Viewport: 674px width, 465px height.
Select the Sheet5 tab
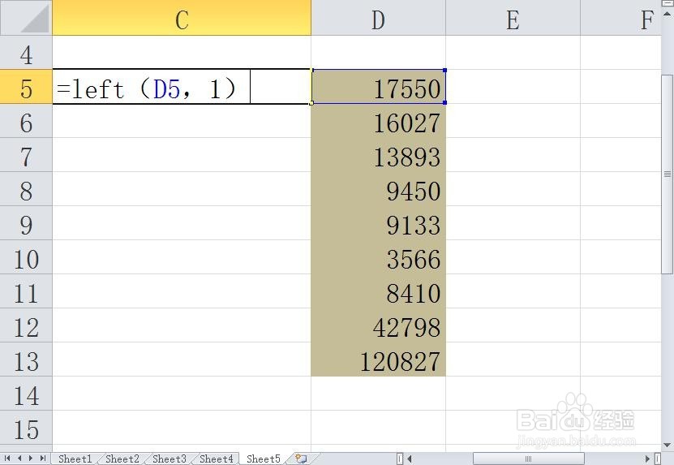tap(263, 459)
